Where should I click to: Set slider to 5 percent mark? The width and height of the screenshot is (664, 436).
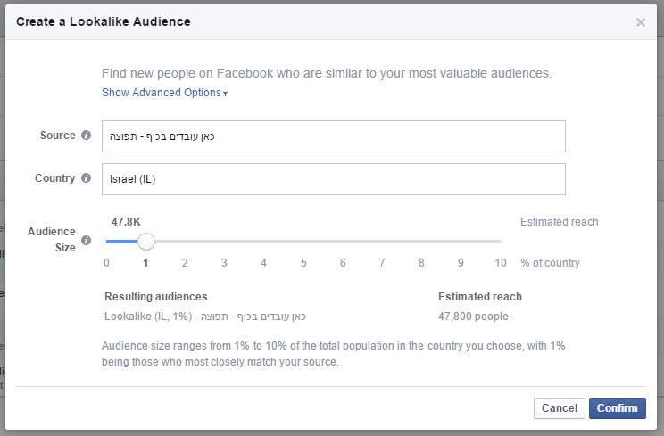click(303, 241)
